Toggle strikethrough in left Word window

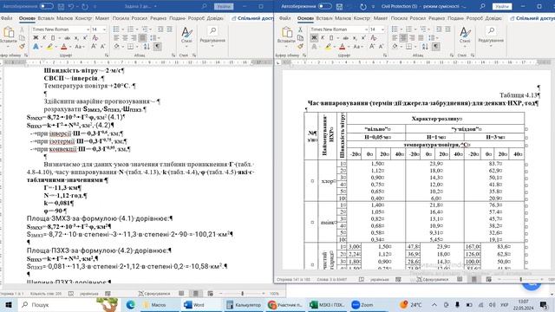68,38
